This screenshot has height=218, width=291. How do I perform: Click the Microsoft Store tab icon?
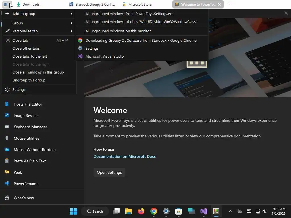click(124, 5)
